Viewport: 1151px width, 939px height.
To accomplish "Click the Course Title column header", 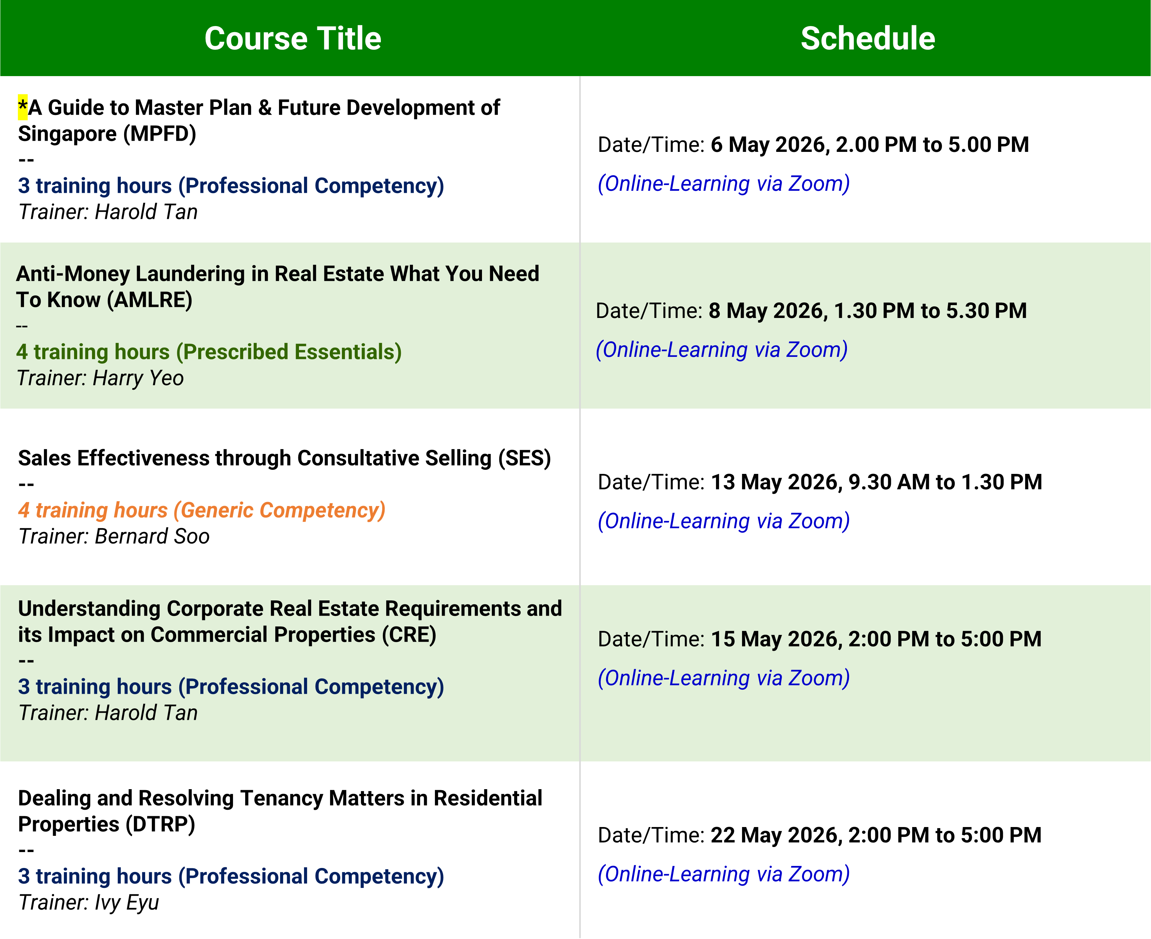I will pyautogui.click(x=293, y=39).
